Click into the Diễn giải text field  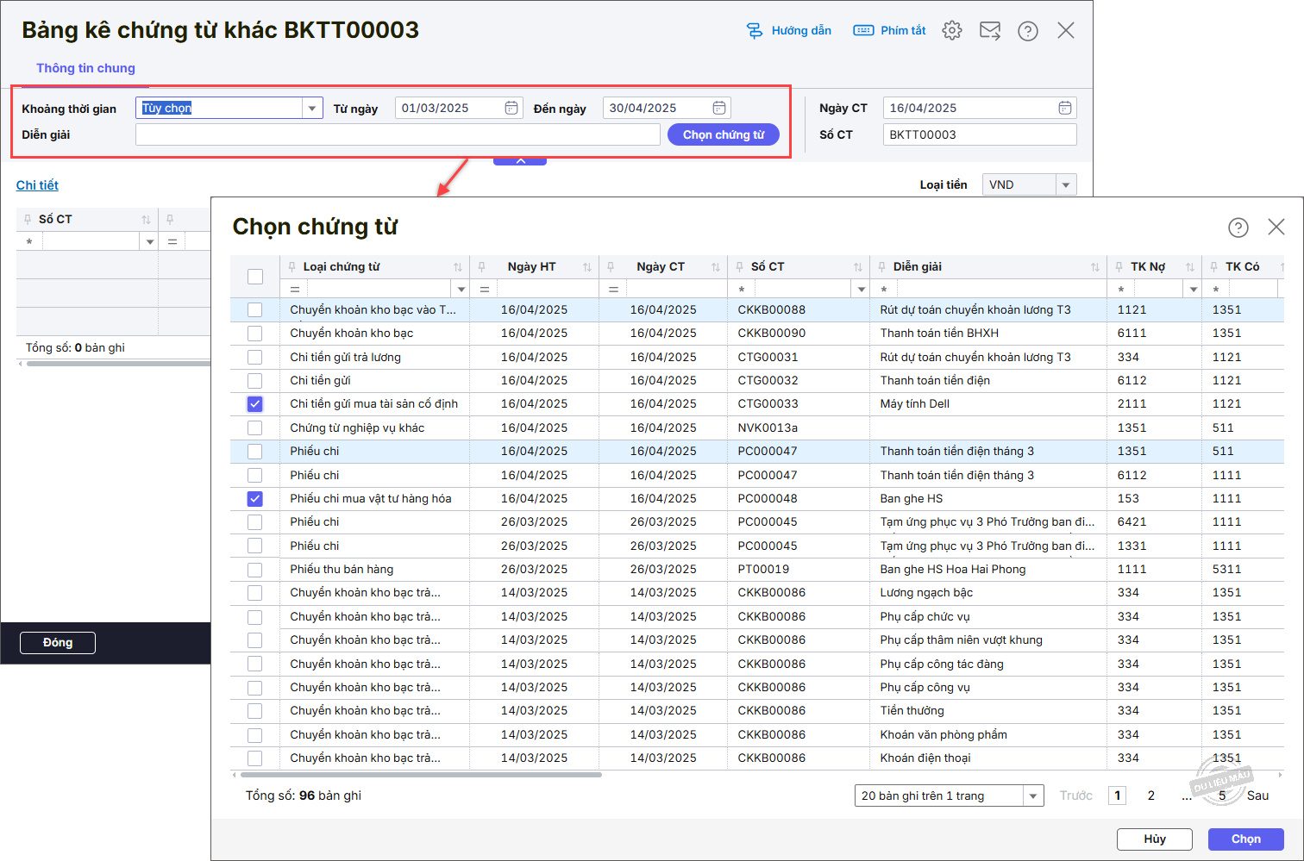tap(398, 134)
